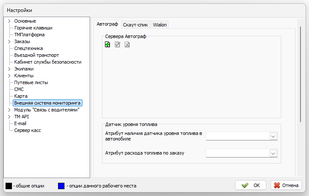Select Въездной транспорт settings
This screenshot has height=196, width=309.
36,55
